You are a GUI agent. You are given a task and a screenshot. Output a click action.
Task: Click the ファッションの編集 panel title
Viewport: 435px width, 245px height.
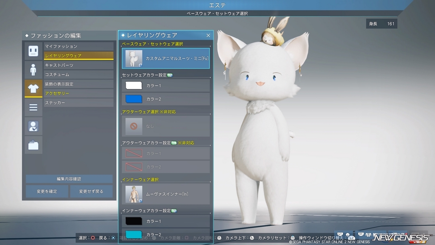[x=56, y=36]
